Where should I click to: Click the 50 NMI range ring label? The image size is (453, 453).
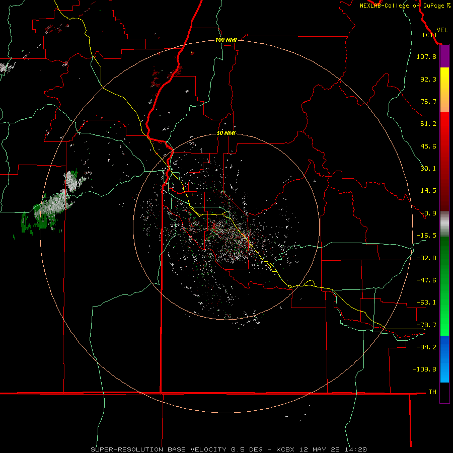tap(226, 133)
